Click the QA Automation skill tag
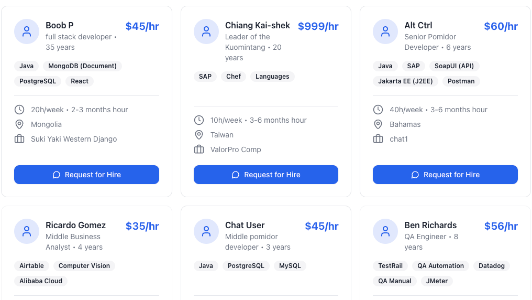The image size is (532, 300). tap(441, 266)
